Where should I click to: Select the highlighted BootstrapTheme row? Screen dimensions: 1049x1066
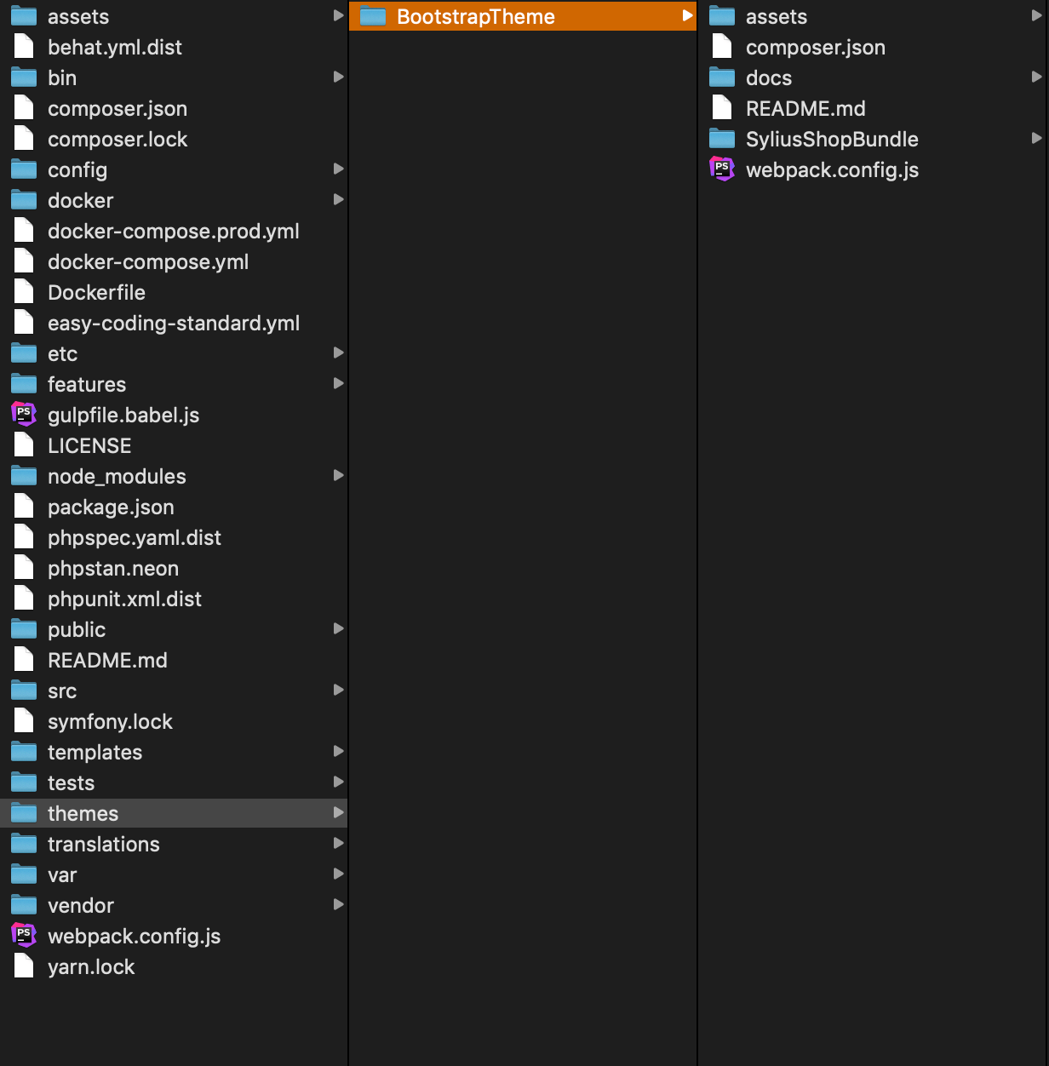tap(477, 15)
